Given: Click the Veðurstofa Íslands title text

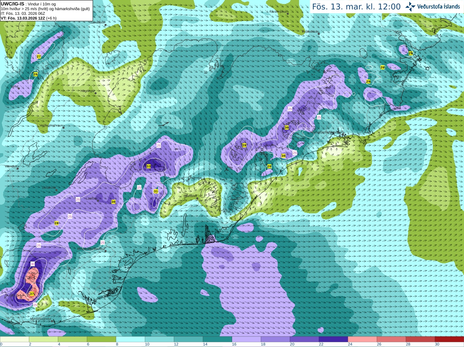Looking at the screenshot, I should (439, 7).
